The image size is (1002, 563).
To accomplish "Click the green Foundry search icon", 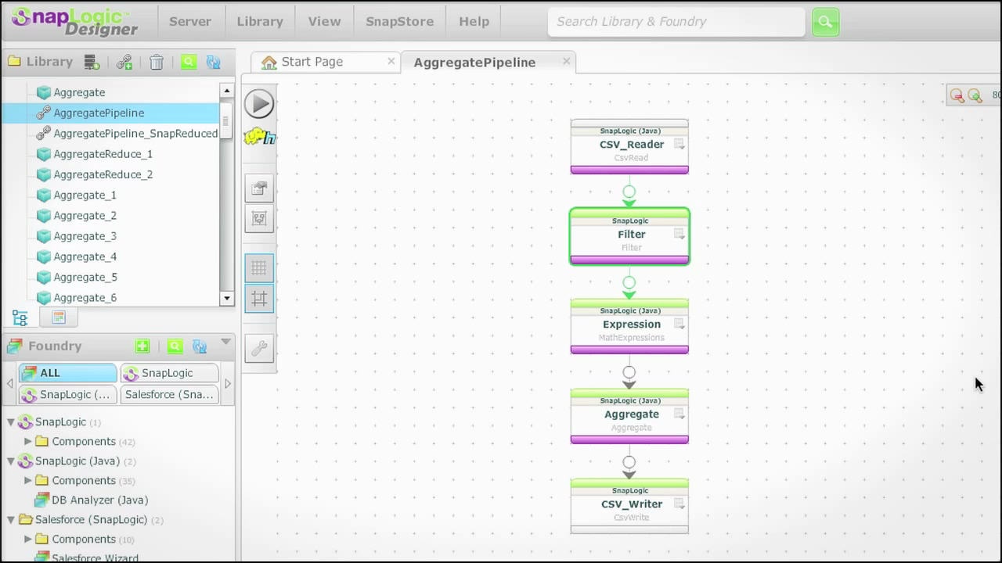I will click(175, 346).
